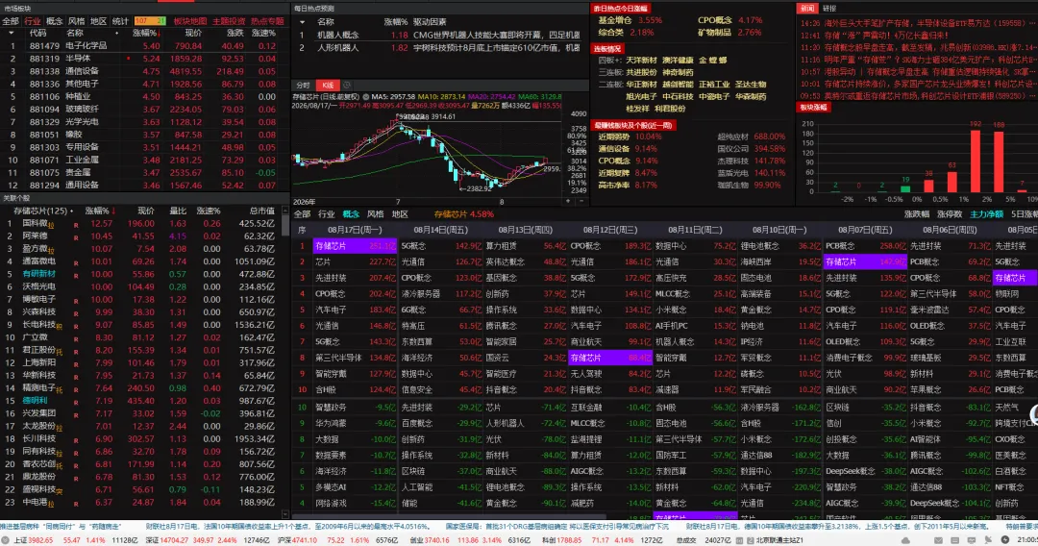Select the 概念 tab in 市场板块
1038x546 pixels.
click(54, 21)
